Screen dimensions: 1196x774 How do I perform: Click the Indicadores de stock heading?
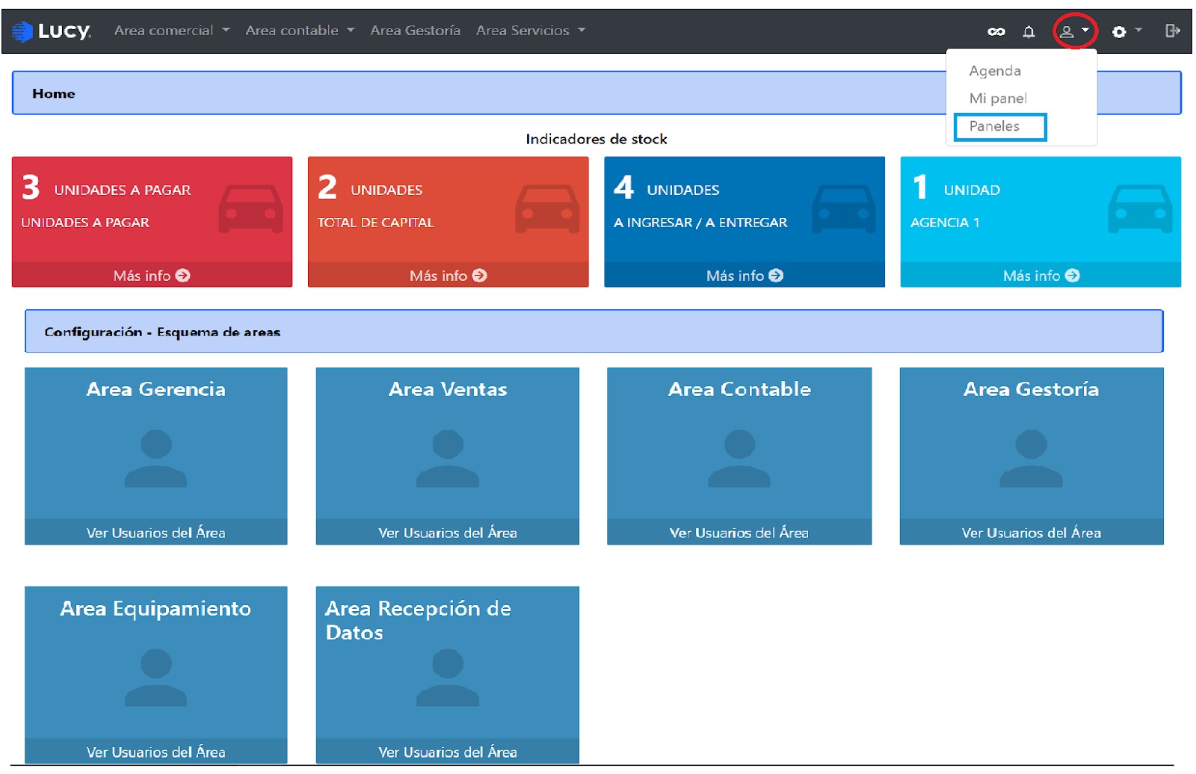point(597,139)
